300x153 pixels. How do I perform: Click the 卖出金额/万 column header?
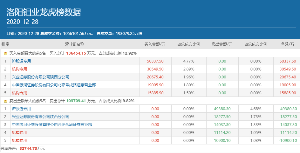[222, 44]
